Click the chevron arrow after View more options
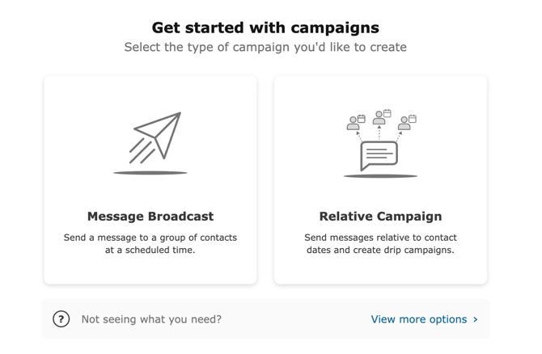Viewport: 542px width, 354px height. 476,319
